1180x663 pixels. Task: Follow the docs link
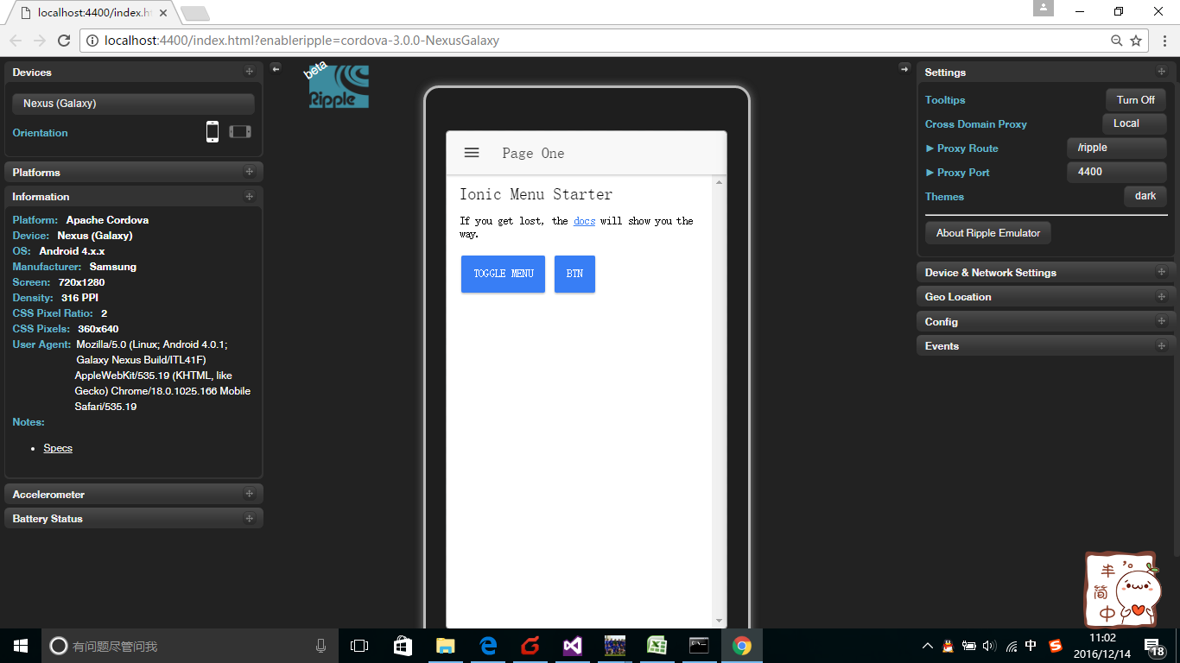[584, 221]
